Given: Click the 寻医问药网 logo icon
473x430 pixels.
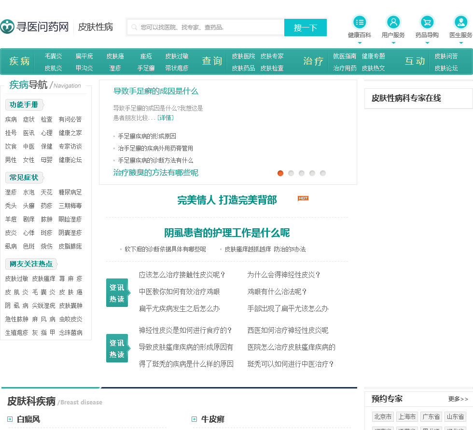Looking at the screenshot, I should [7, 27].
